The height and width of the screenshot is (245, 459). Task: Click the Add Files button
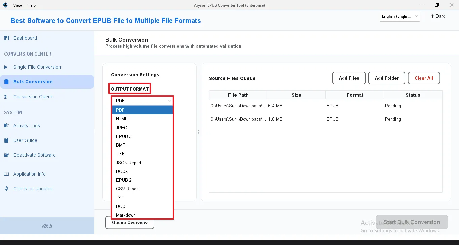(x=349, y=78)
